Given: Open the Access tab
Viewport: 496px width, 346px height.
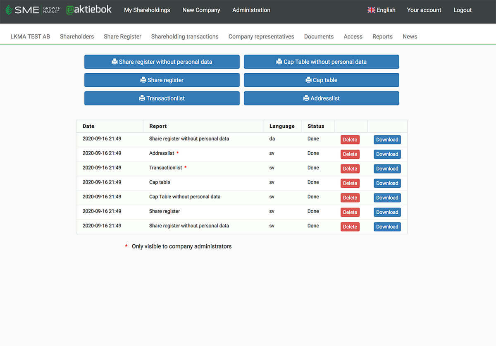Looking at the screenshot, I should 353,36.
